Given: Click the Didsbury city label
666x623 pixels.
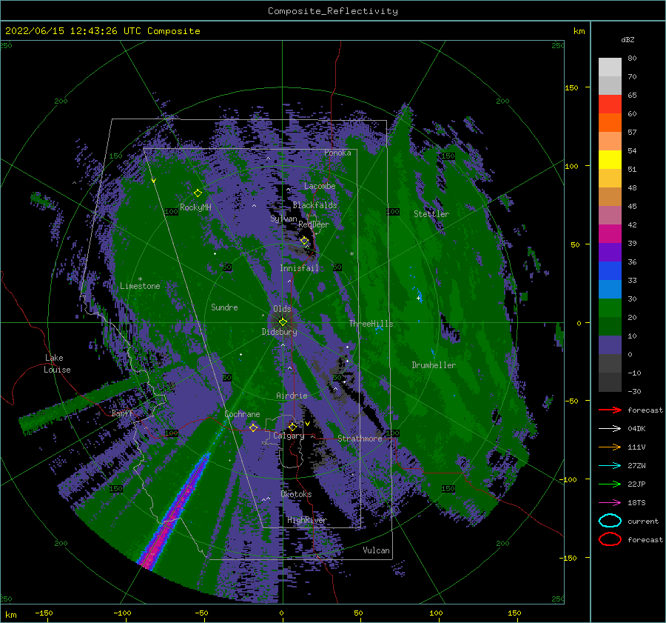Looking at the screenshot, I should pos(279,332).
